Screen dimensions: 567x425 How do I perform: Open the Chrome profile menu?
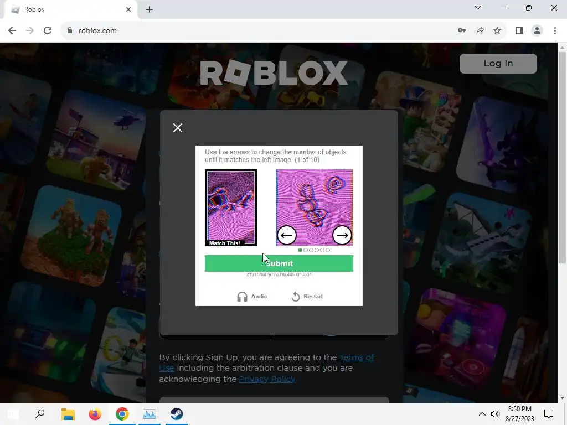pos(537,31)
